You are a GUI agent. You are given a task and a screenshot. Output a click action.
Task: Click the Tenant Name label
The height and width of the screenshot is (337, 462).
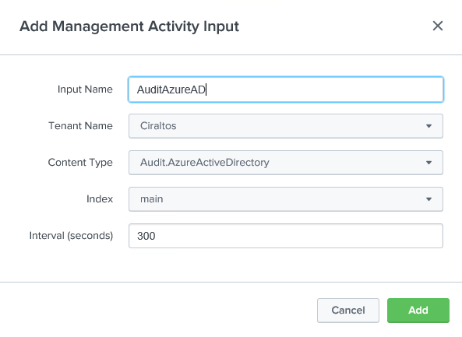pyautogui.click(x=80, y=126)
